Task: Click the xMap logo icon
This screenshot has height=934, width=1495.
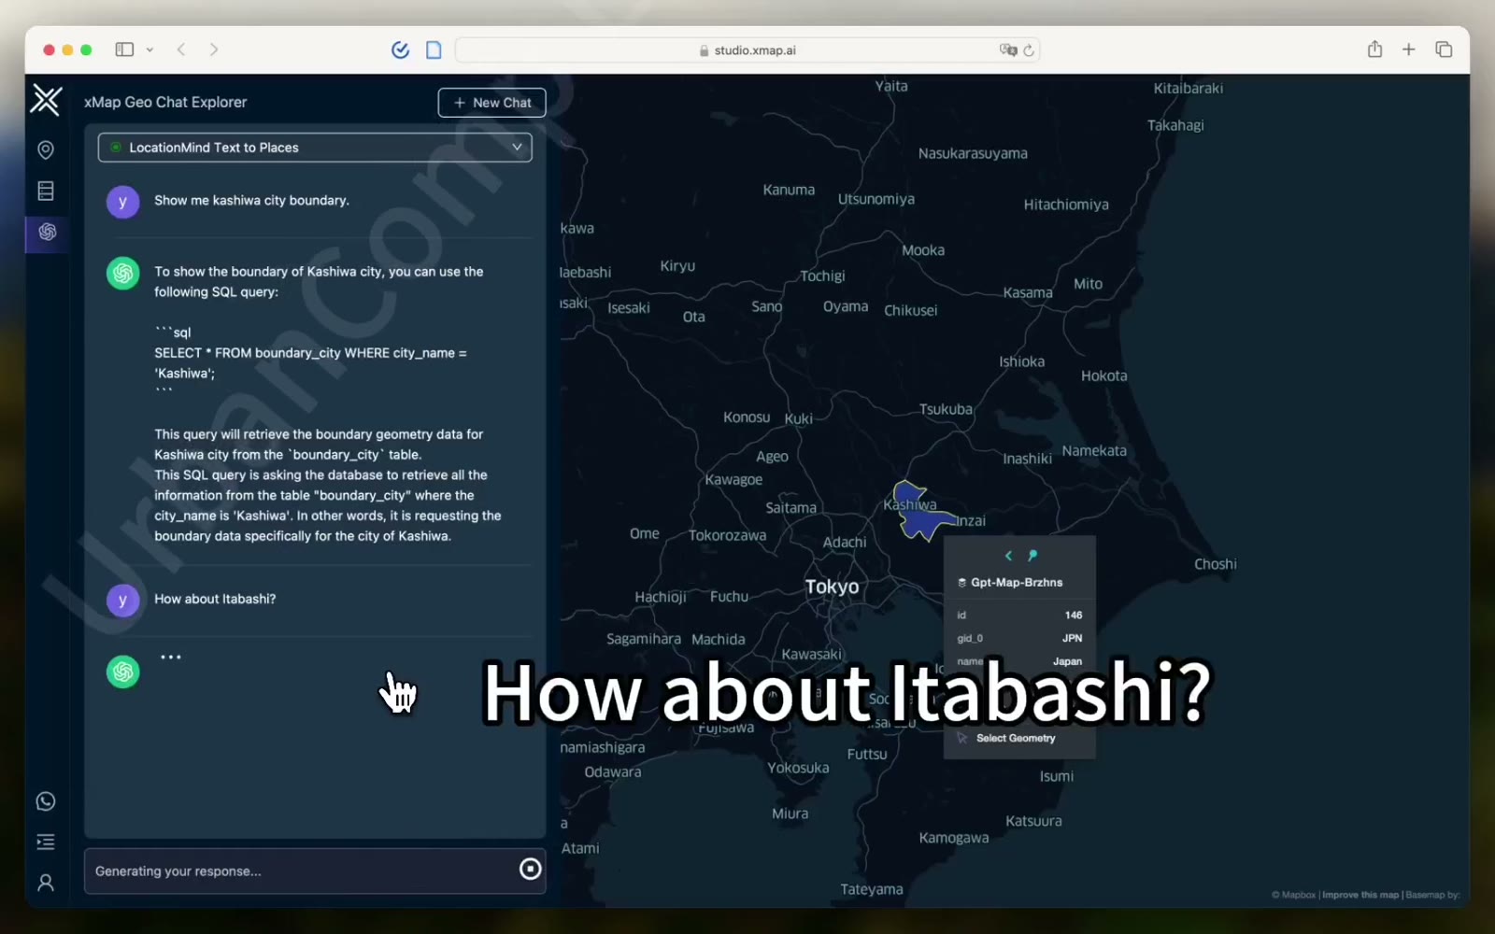Action: [x=46, y=100]
